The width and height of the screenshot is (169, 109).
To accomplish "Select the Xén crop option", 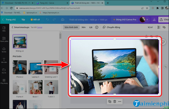I will tap(83, 27).
